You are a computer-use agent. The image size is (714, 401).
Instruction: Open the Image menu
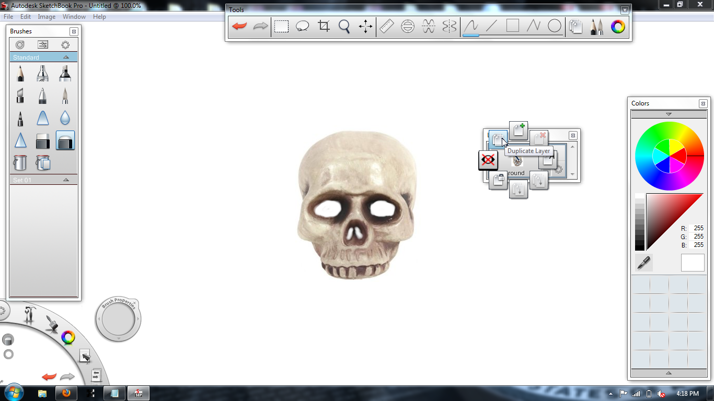[47, 17]
